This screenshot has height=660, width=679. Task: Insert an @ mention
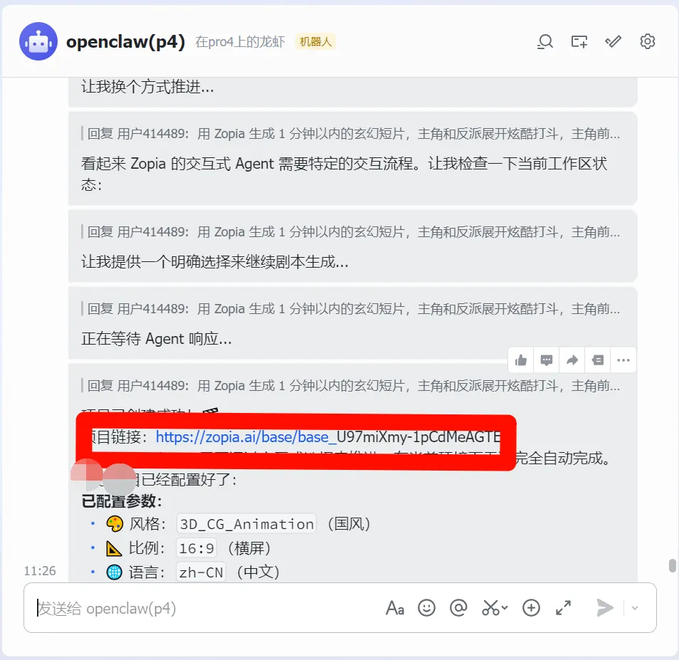click(458, 608)
